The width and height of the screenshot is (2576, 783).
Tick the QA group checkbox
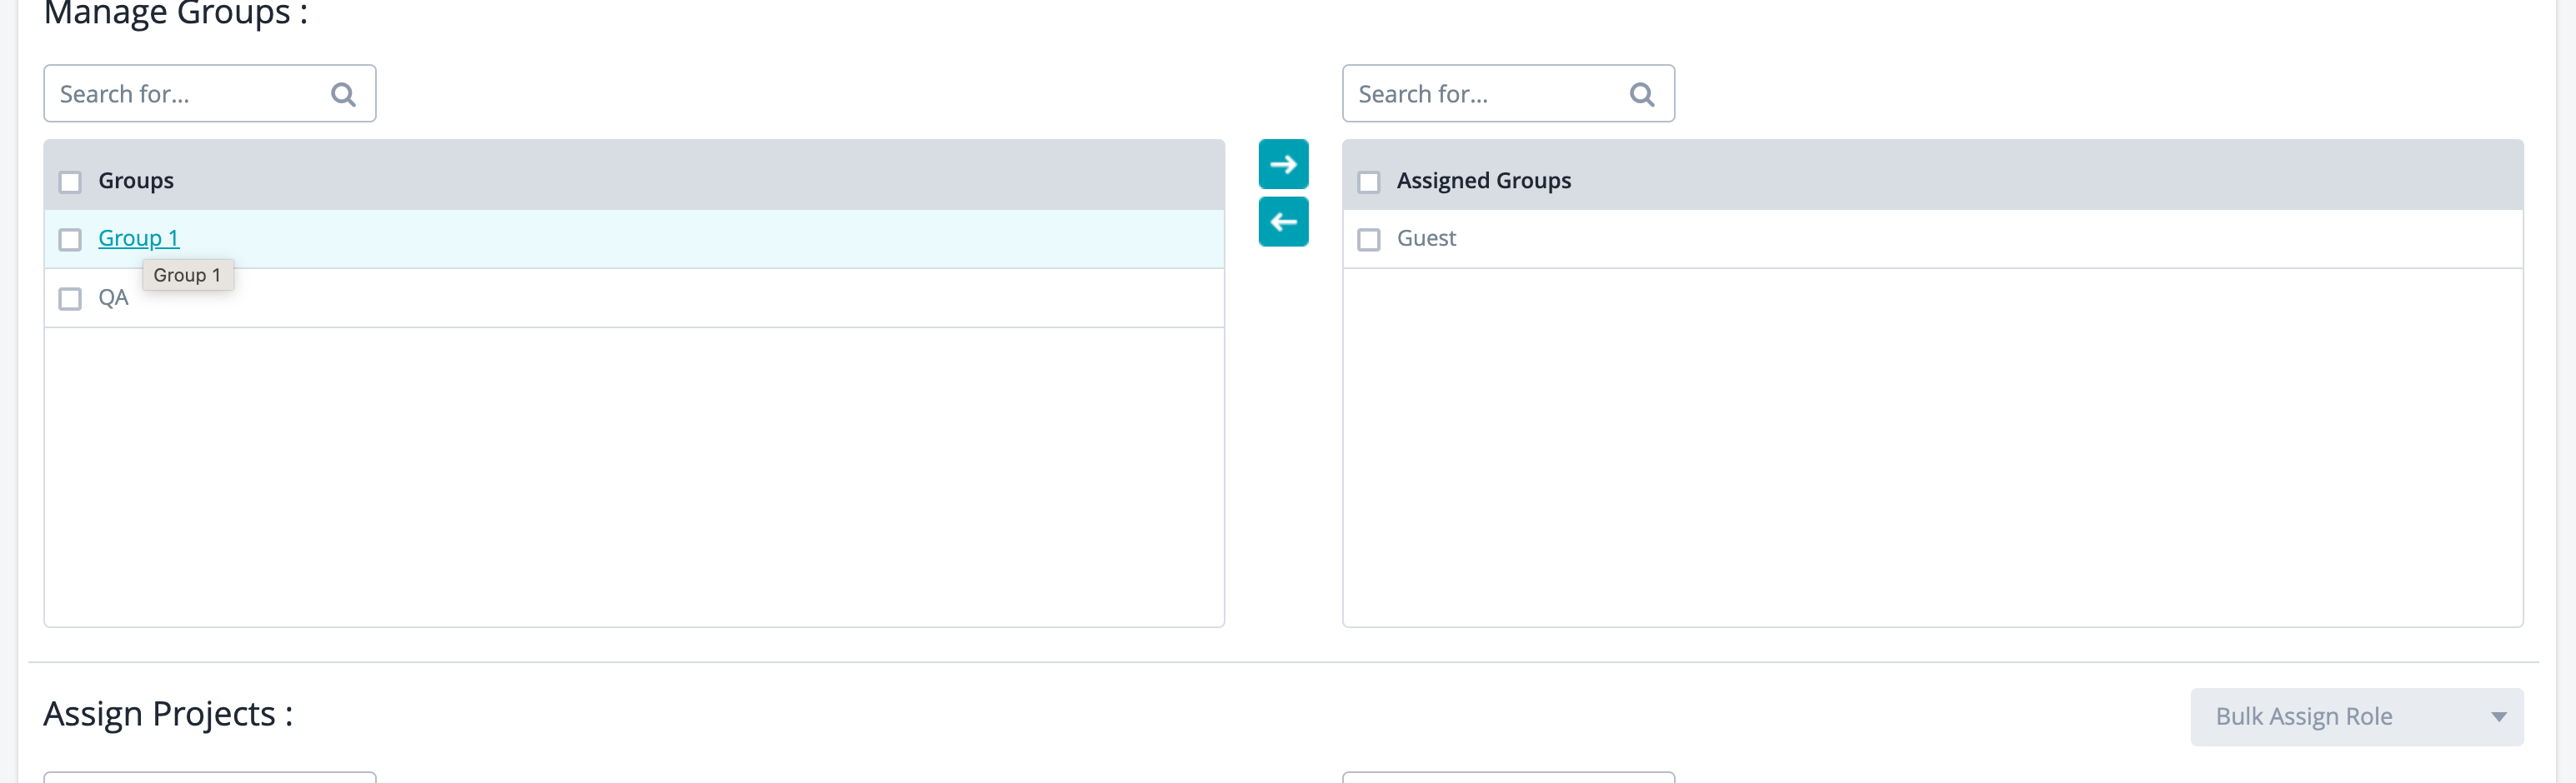click(x=70, y=298)
